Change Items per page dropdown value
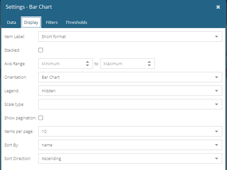This screenshot has height=170, width=227. 130,131
